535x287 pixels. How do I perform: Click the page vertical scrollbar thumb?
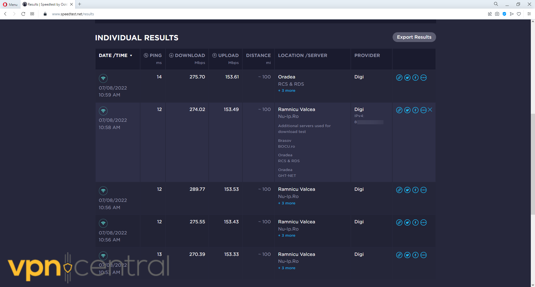point(532,164)
